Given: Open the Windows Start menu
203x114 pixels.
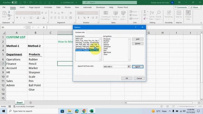Looking at the screenshot, I should click(3, 111).
